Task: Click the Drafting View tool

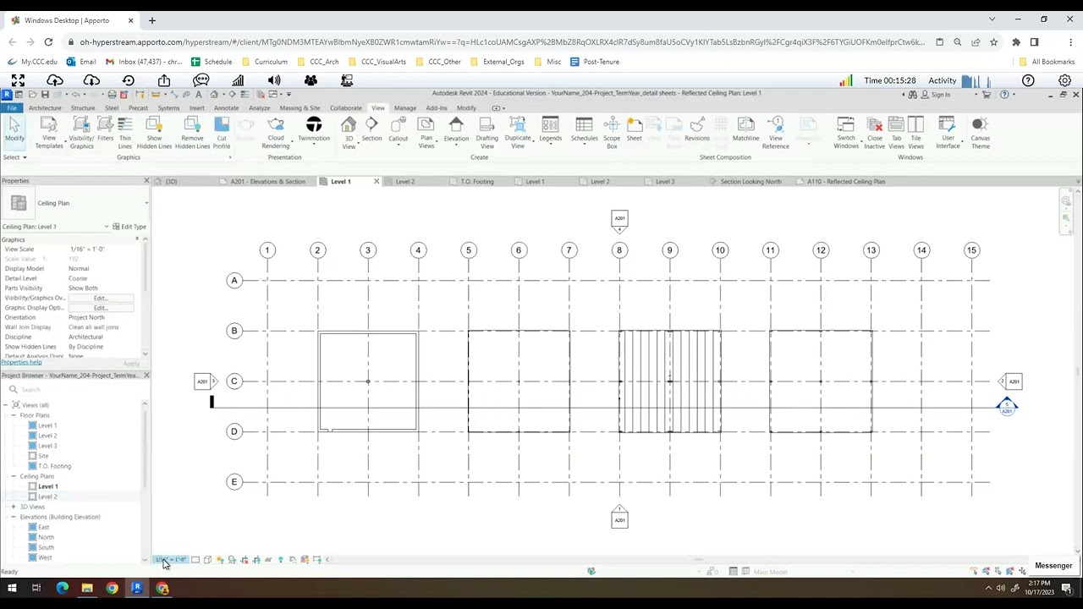Action: 487,132
